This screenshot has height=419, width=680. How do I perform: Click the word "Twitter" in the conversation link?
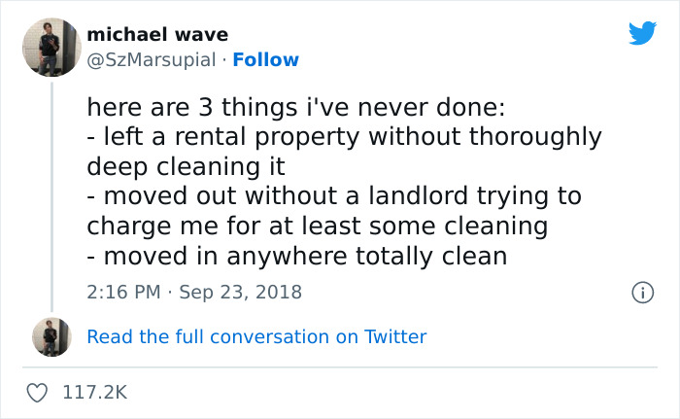(395, 336)
